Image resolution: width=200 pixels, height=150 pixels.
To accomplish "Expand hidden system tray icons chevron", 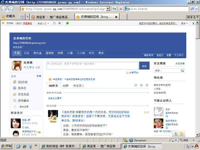I will point(192,146).
